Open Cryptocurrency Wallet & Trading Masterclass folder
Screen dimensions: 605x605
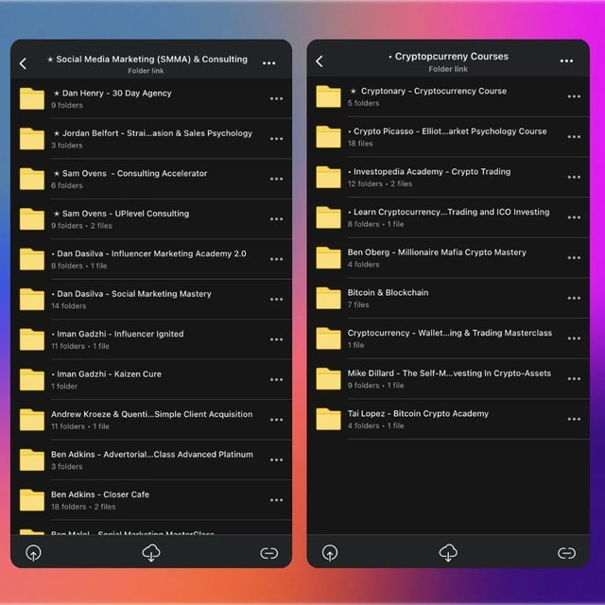(x=448, y=338)
